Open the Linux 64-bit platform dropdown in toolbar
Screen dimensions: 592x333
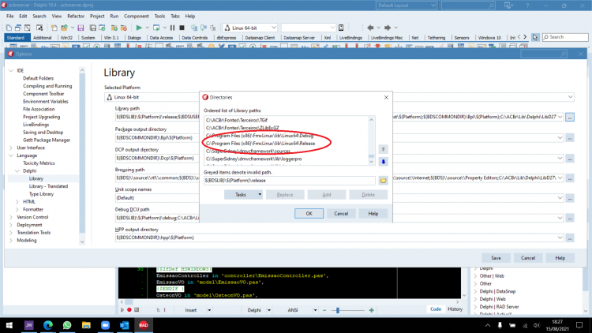[x=274, y=28]
